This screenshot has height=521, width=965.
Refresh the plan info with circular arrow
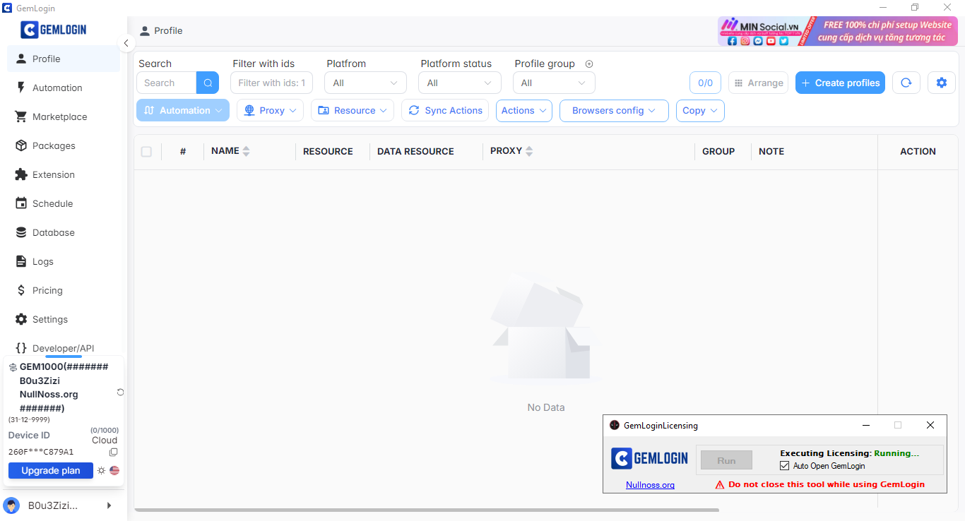(120, 392)
